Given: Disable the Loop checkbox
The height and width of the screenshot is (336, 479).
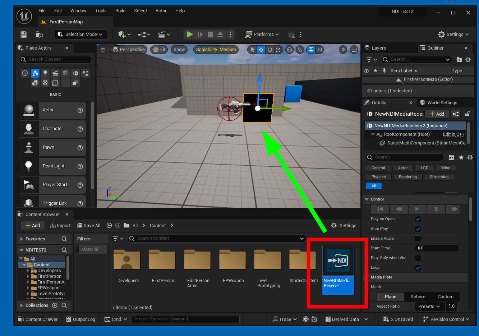Looking at the screenshot, I should [418, 268].
